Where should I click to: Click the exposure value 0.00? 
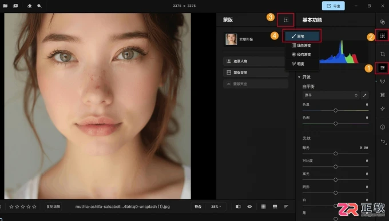(x=364, y=148)
